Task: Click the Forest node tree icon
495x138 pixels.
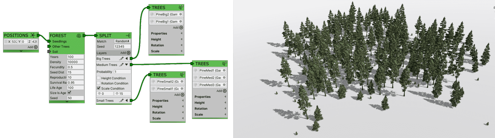Action: tap(79, 36)
